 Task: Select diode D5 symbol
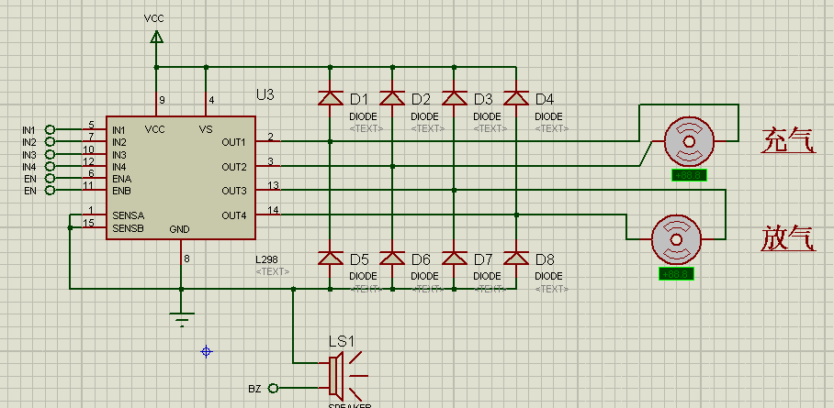330,259
